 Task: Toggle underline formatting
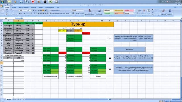coord(24,13)
